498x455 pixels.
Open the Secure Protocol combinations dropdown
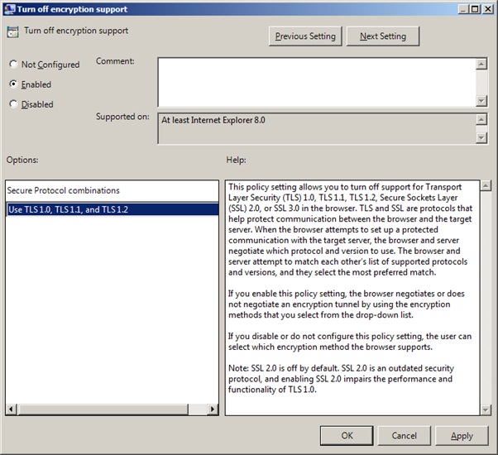[111, 210]
